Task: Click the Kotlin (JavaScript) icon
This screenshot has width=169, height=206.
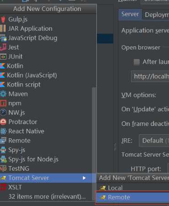Action: click(3, 76)
